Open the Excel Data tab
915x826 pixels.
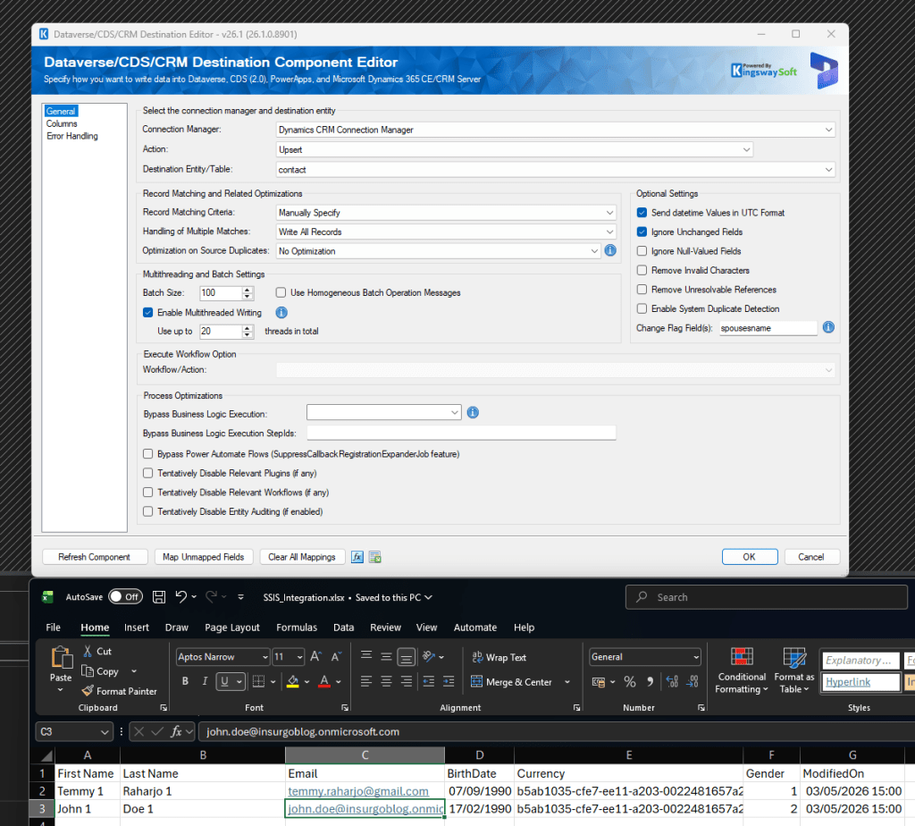pos(344,627)
